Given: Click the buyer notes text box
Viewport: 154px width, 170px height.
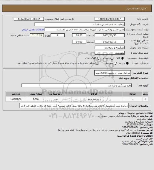Looking at the screenshot, I should [x=74, y=106].
